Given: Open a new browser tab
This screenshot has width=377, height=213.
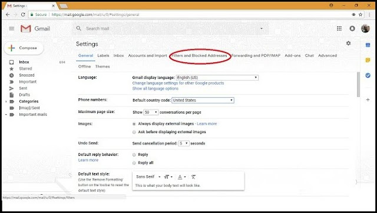Looking at the screenshot, I should tap(64, 6).
